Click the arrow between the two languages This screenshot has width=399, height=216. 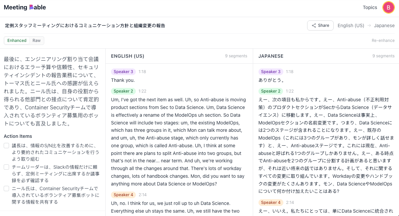pos(370,25)
